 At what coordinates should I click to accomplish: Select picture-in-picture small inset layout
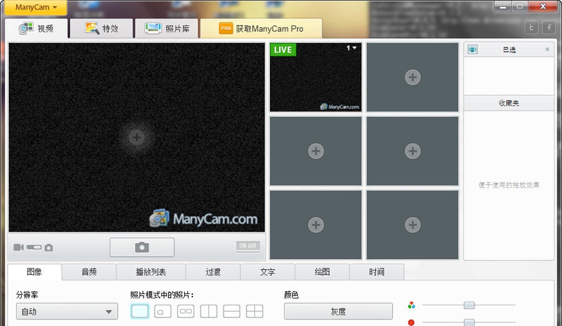pyautogui.click(x=163, y=311)
